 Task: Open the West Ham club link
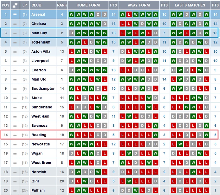[40, 116]
